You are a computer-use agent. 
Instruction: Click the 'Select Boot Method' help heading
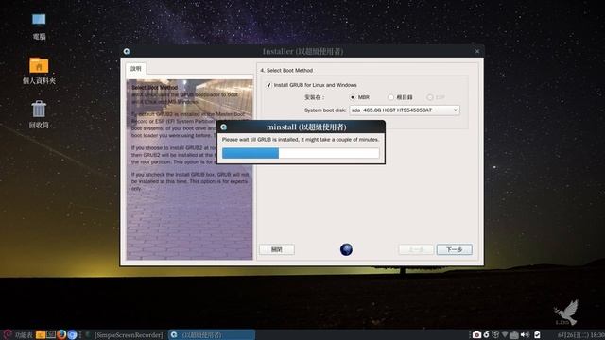[154, 88]
